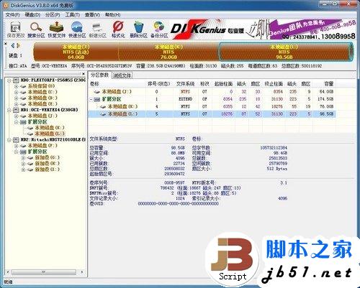Click the 扩展分区 icon under HD2 in tree
Screen dimensions: 360x288
[x=23, y=152]
